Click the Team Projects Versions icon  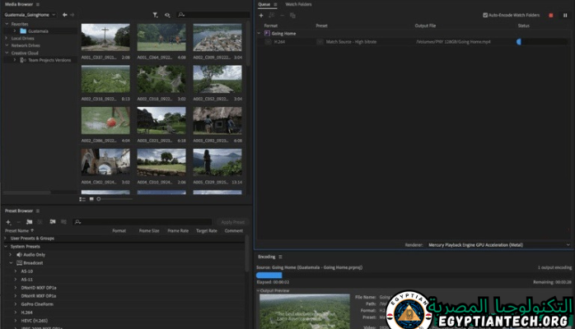[23, 60]
